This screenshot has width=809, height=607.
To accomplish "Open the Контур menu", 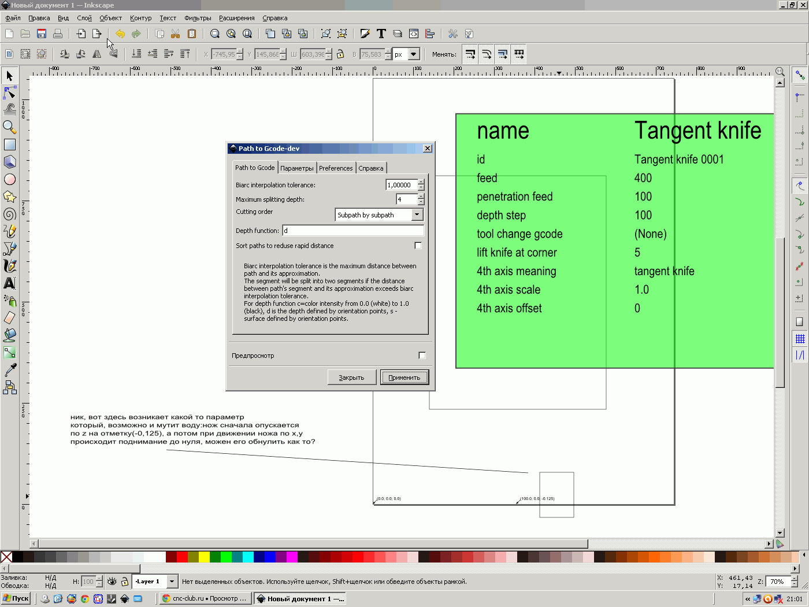I will tap(140, 18).
